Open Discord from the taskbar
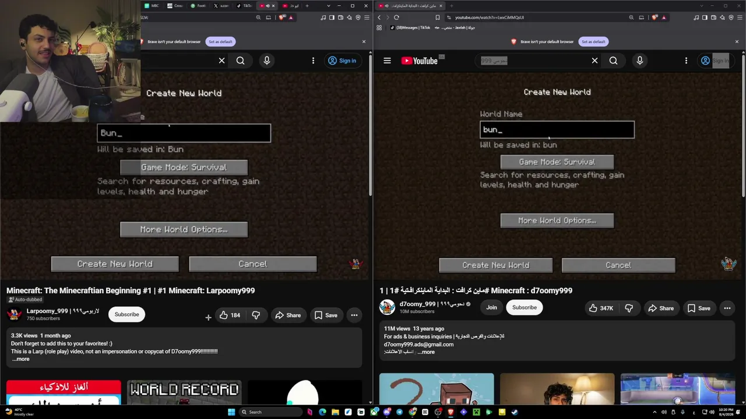Viewport: 746px width, 419px height. point(386,412)
